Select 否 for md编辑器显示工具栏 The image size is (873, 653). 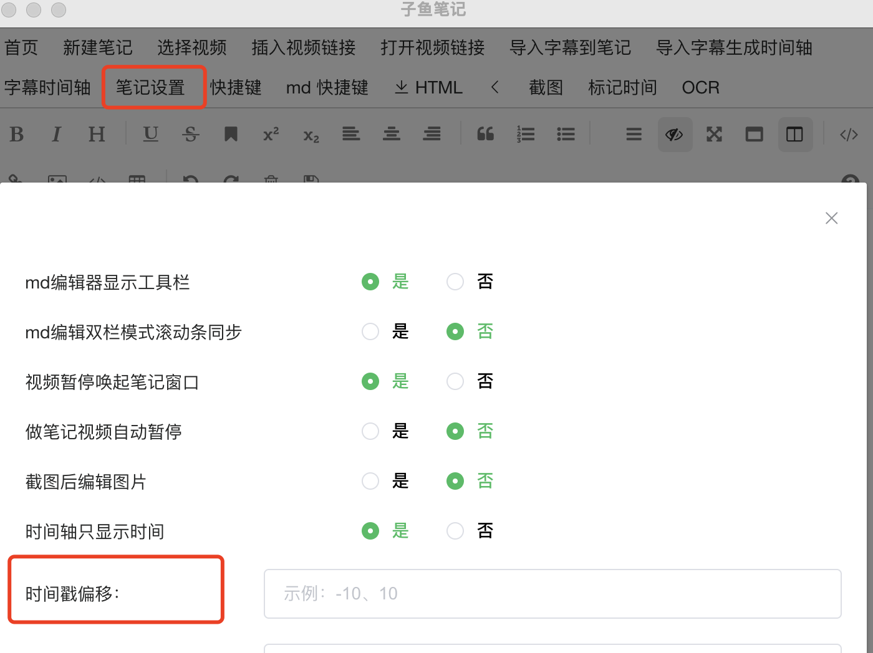pos(455,282)
